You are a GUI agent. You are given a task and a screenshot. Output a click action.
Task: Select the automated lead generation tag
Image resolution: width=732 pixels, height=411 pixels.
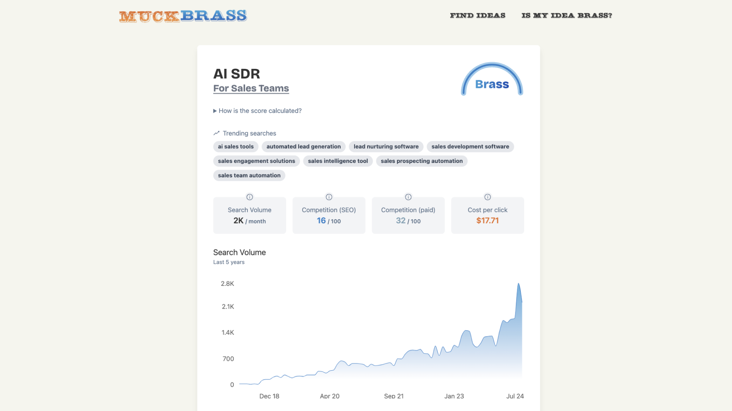(303, 147)
